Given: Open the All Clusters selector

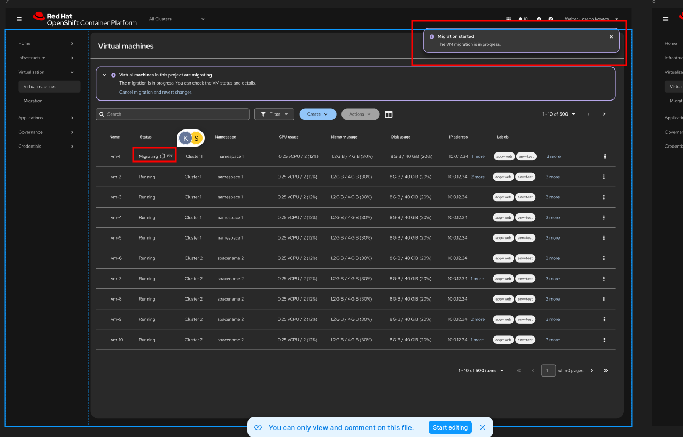Looking at the screenshot, I should (x=176, y=19).
